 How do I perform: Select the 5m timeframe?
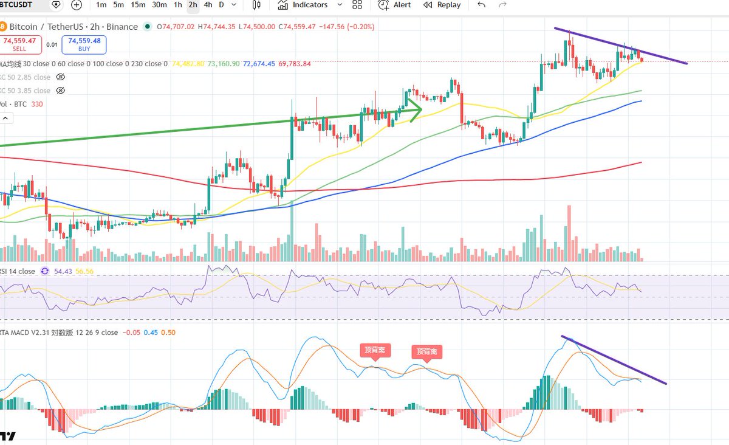click(118, 5)
